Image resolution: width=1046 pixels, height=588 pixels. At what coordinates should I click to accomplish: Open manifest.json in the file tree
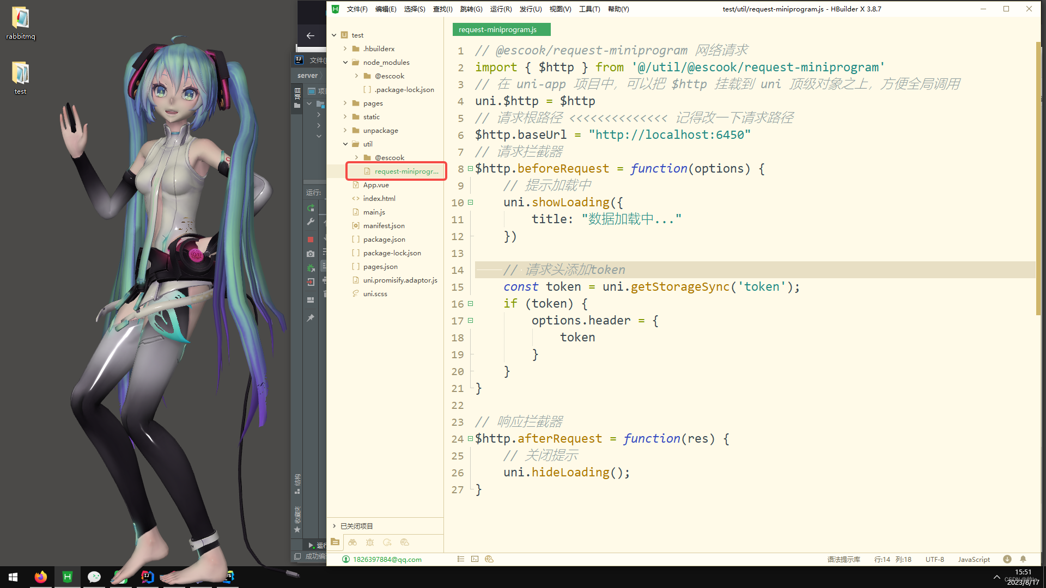coord(384,226)
